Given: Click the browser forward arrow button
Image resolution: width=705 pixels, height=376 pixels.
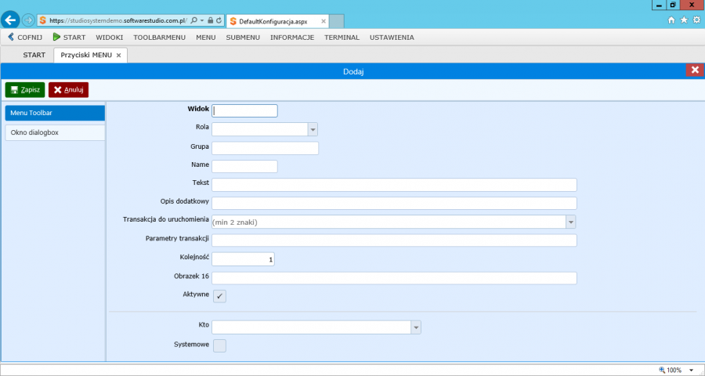Looking at the screenshot, I should (x=28, y=20).
